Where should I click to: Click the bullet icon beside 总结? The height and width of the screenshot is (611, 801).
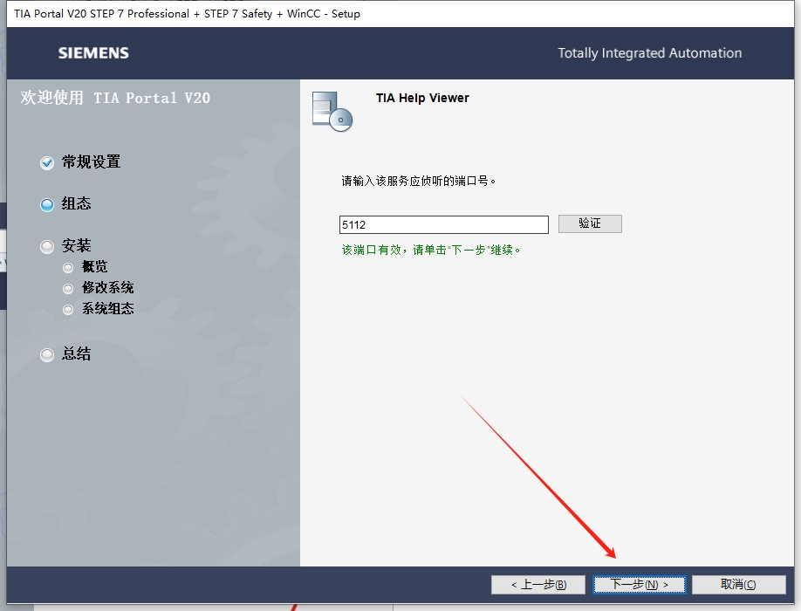[x=47, y=355]
